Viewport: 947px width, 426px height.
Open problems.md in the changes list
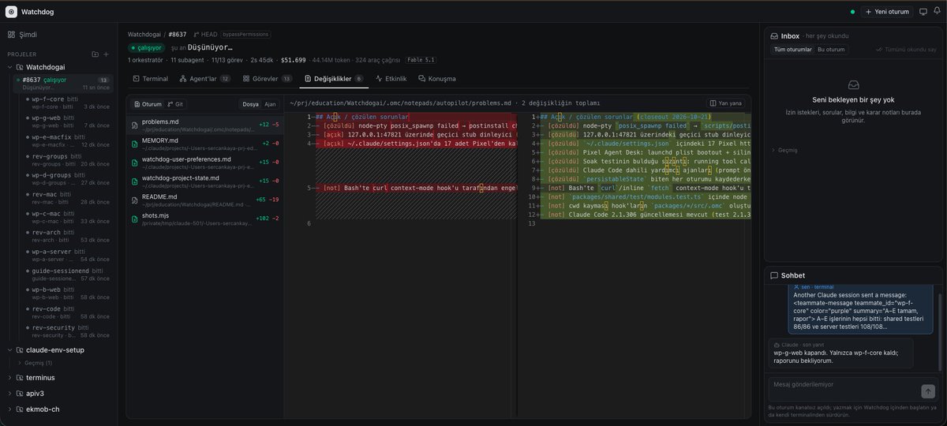click(205, 125)
